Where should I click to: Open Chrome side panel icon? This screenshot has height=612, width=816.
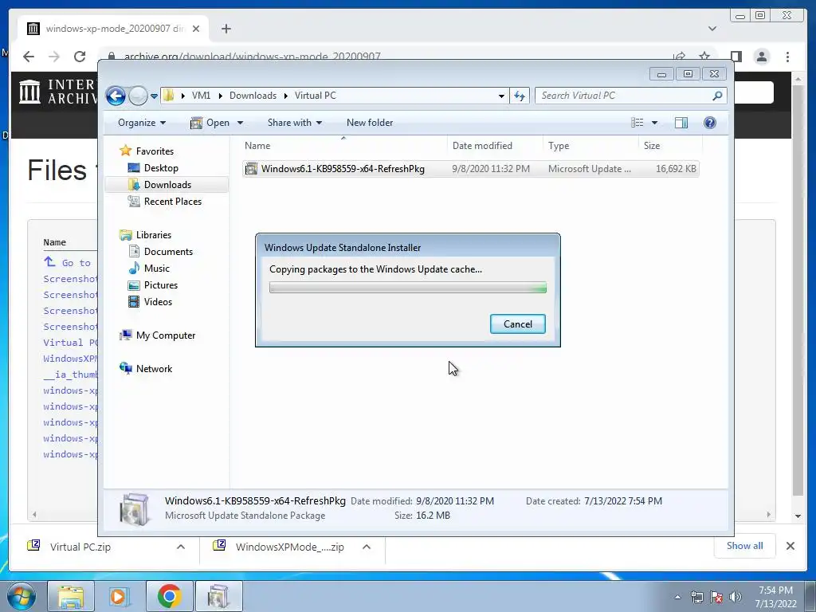pyautogui.click(x=736, y=57)
